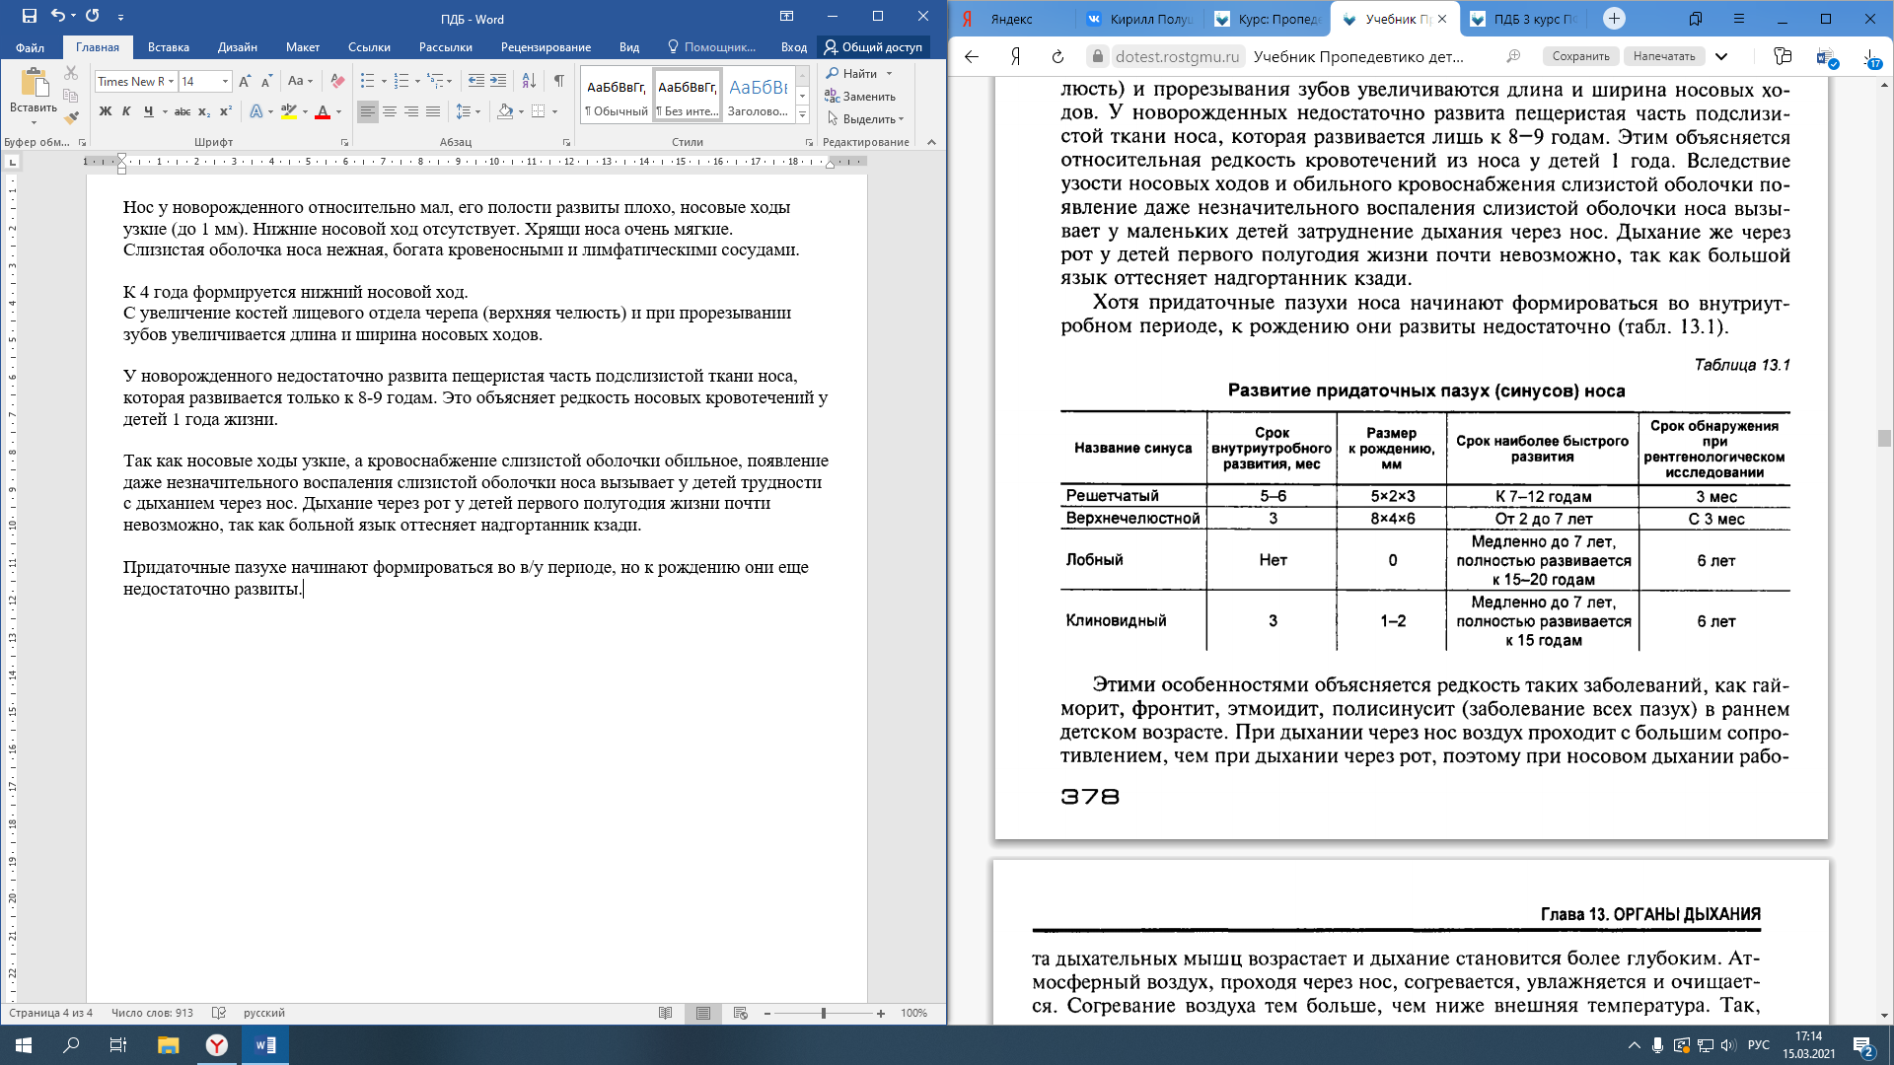This screenshot has width=1894, height=1065.
Task: Open the font size dropdown showing 14
Action: point(226,81)
